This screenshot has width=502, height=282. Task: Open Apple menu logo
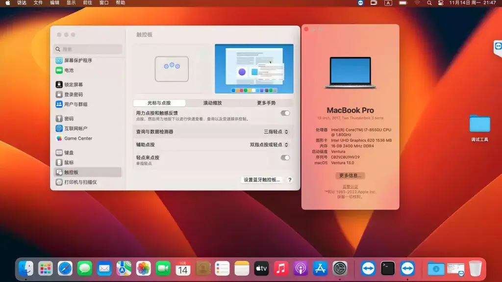(x=8, y=3)
